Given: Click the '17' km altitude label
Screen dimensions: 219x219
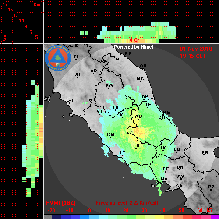Looking at the screenshot, I should (x=5, y=4).
